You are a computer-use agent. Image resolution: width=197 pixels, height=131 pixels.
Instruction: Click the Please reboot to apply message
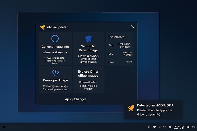(154, 112)
